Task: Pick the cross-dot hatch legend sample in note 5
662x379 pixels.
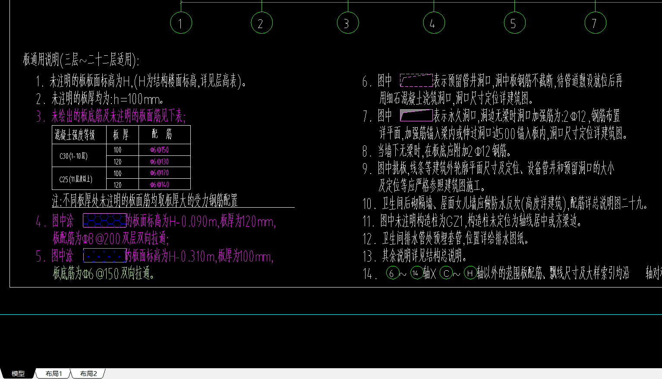Action: point(104,256)
